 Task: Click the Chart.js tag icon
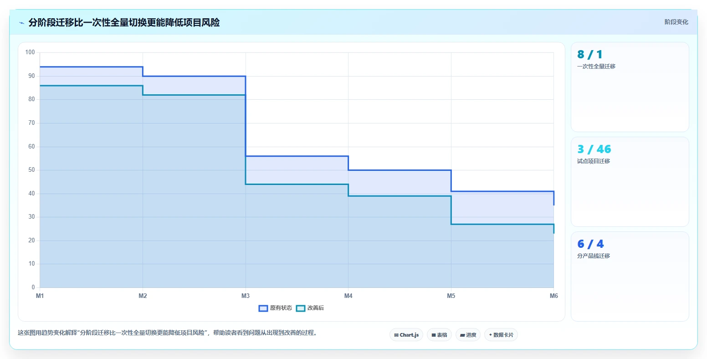click(396, 335)
